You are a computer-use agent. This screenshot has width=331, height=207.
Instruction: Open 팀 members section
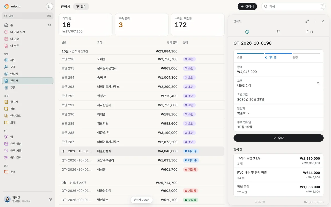click(28, 137)
